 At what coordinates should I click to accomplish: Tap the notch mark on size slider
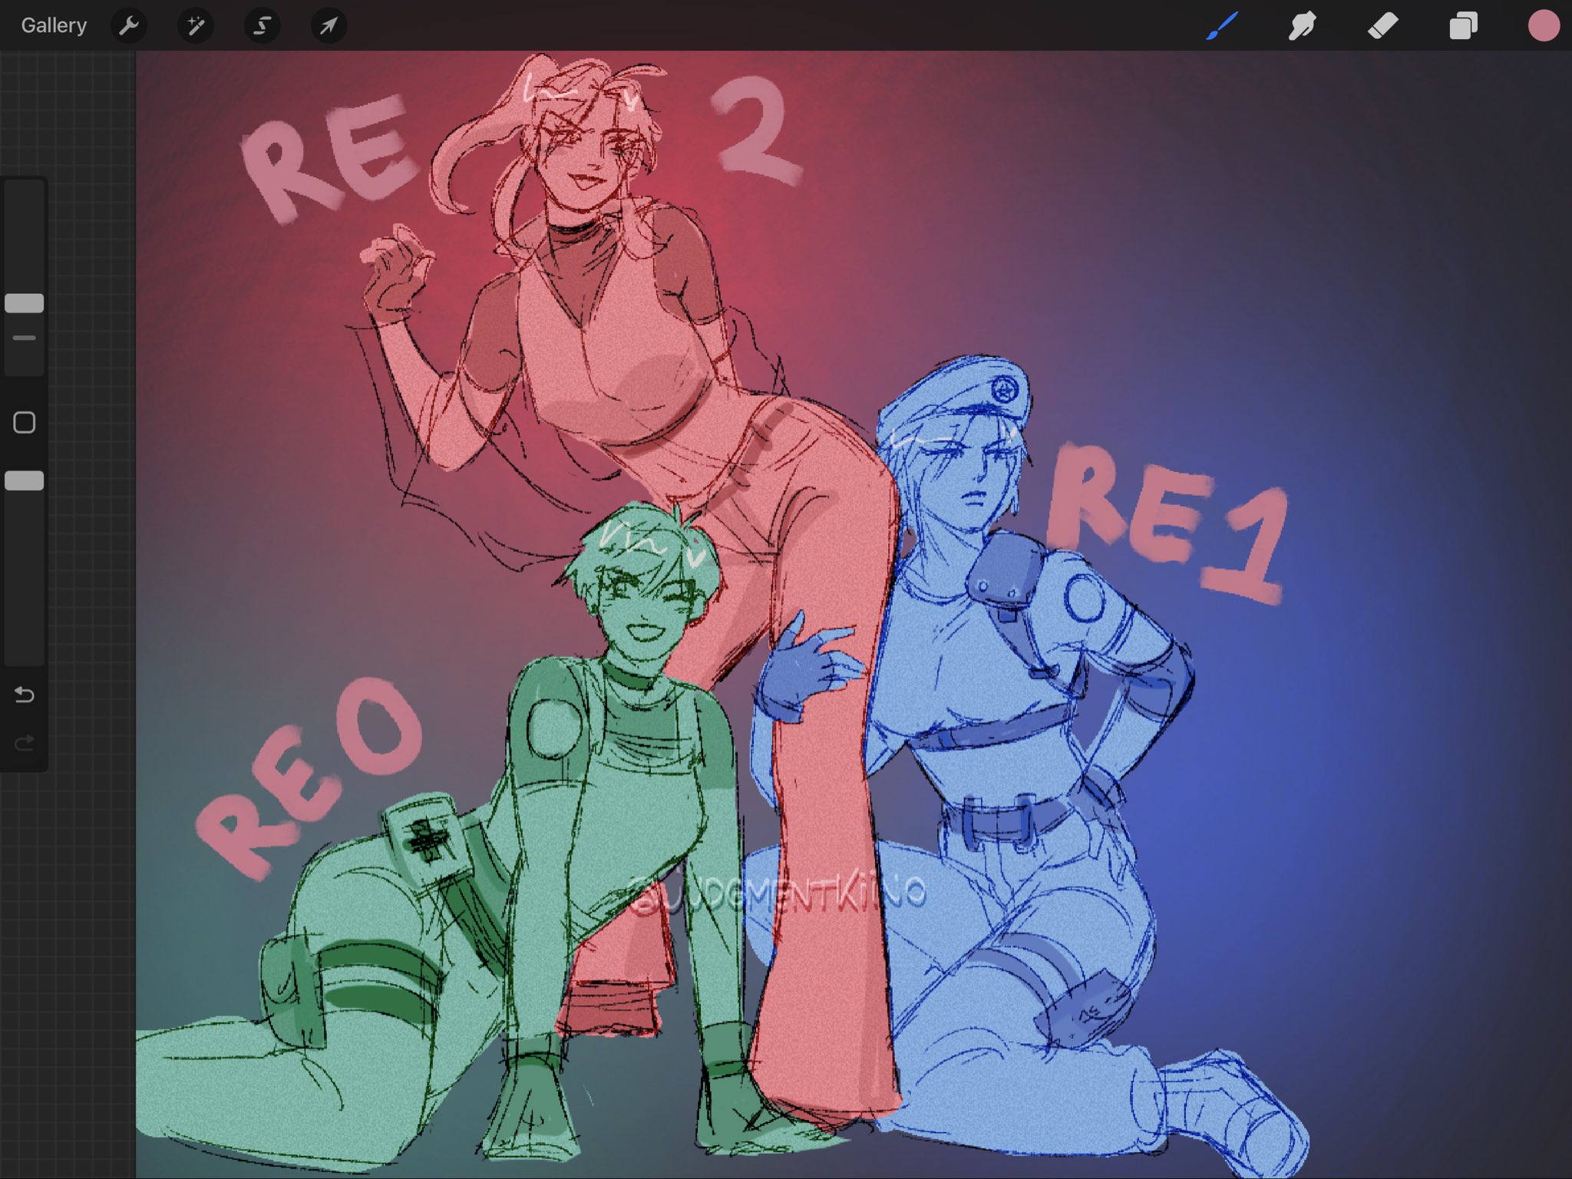pos(25,338)
